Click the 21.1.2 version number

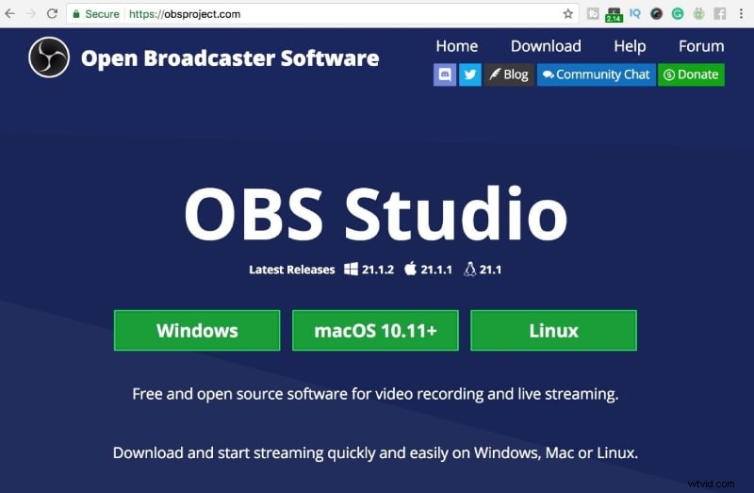coord(378,270)
